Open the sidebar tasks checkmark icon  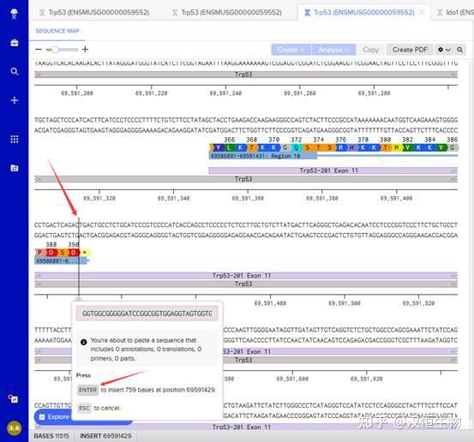(x=14, y=399)
